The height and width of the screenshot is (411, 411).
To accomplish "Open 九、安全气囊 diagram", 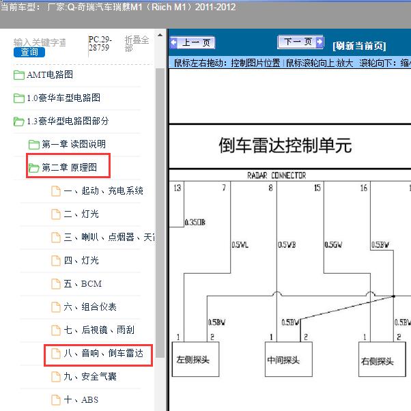I will [90, 376].
